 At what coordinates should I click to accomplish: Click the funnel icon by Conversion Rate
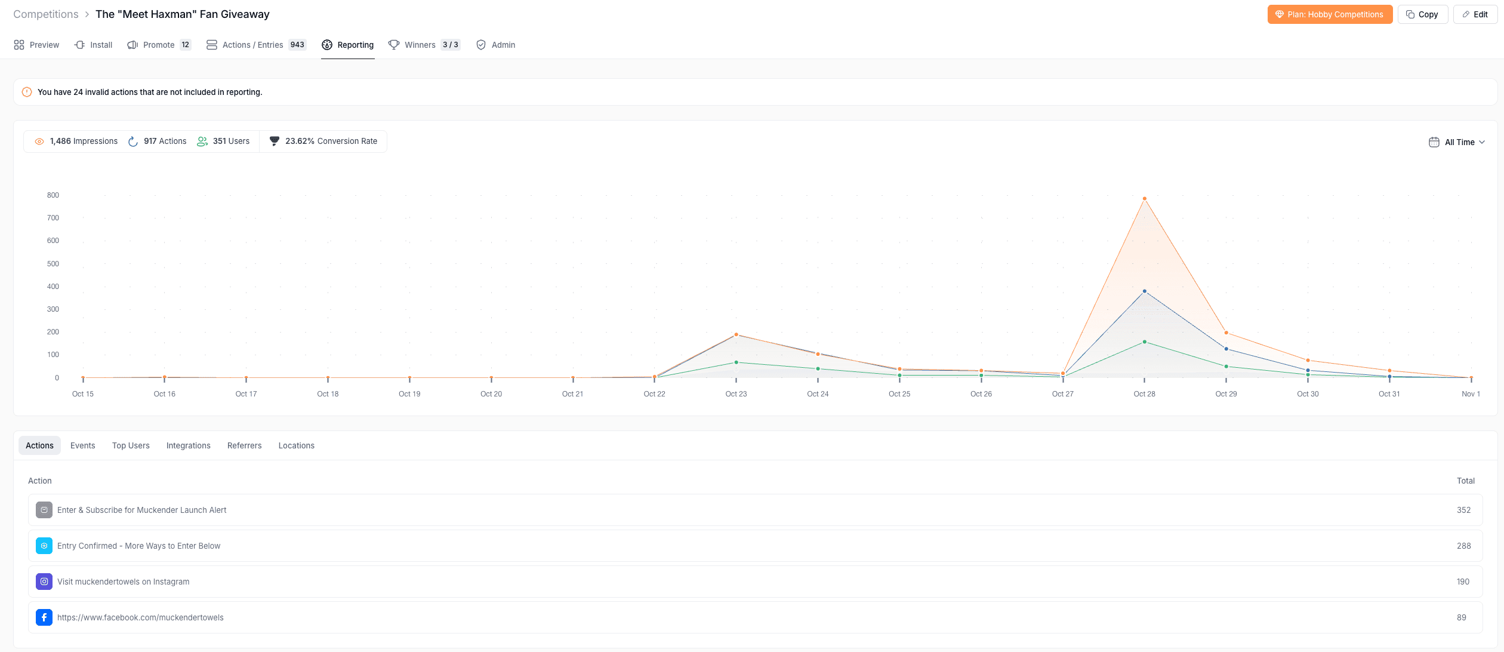tap(275, 142)
